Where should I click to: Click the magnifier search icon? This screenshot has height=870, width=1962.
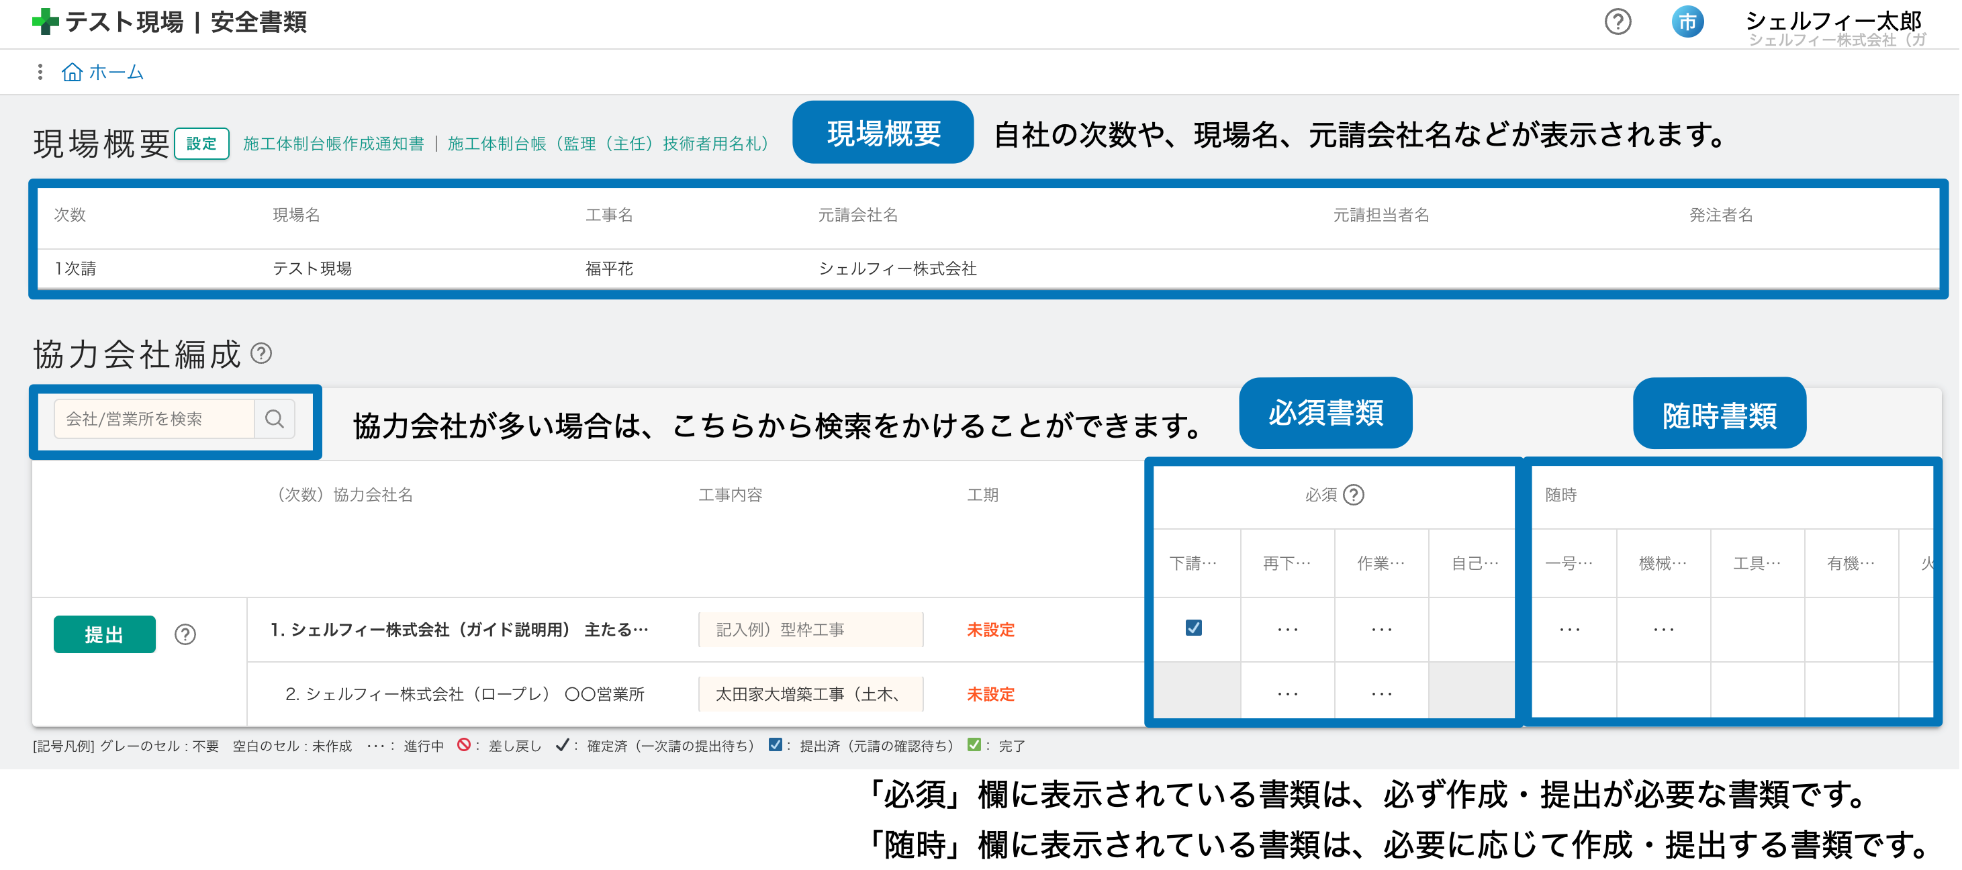[274, 419]
